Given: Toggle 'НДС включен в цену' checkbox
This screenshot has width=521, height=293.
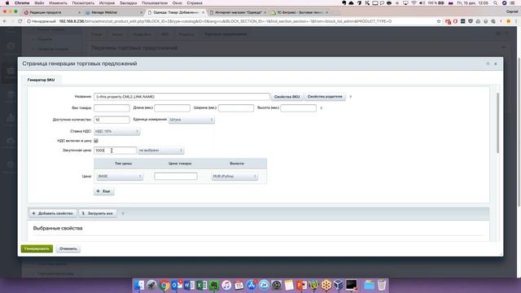Looking at the screenshot, I should click(96, 141).
